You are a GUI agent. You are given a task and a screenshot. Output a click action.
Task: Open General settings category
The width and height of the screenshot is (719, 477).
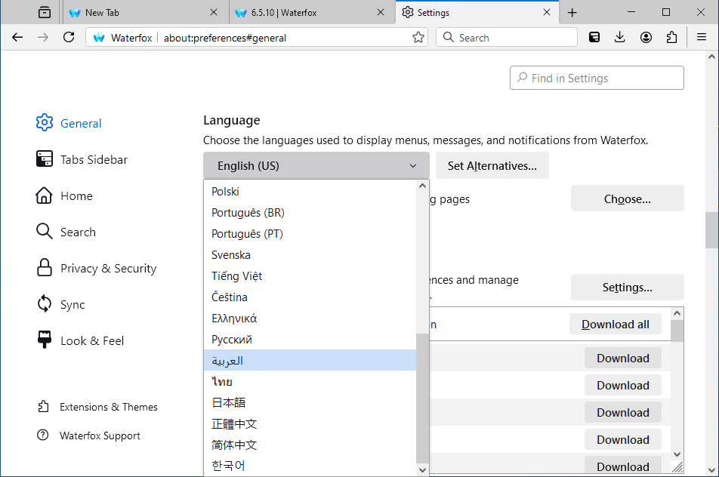pyautogui.click(x=69, y=123)
